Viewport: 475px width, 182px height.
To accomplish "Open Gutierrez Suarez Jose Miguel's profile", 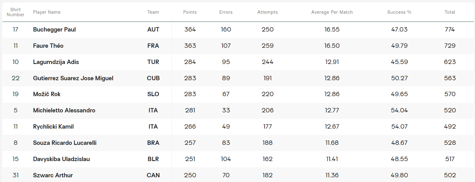I will pos(73,78).
